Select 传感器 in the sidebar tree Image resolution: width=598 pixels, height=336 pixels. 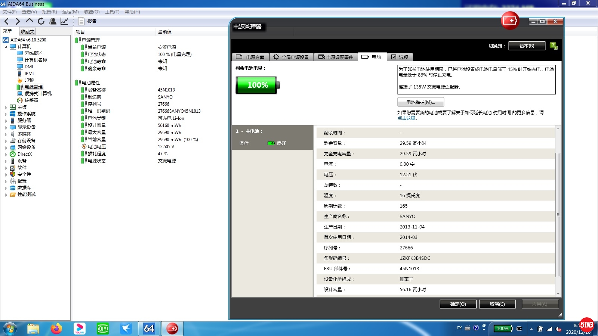point(31,100)
